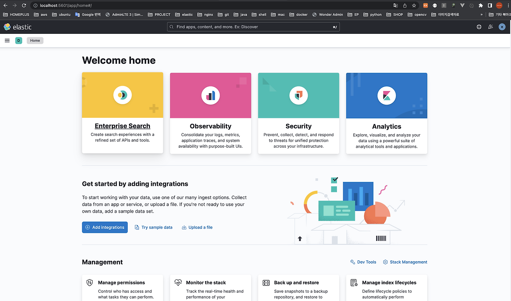Open the Analytics solution card title
This screenshot has height=301, width=511.
tap(386, 127)
